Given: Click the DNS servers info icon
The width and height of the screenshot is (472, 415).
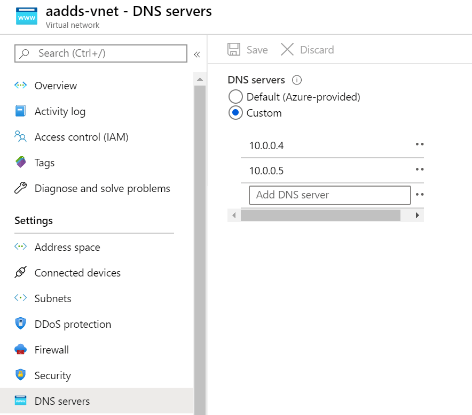Looking at the screenshot, I should tap(297, 80).
